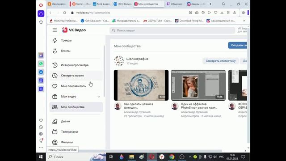Open История просмотра
The width and height of the screenshot is (286, 161).
point(75,65)
